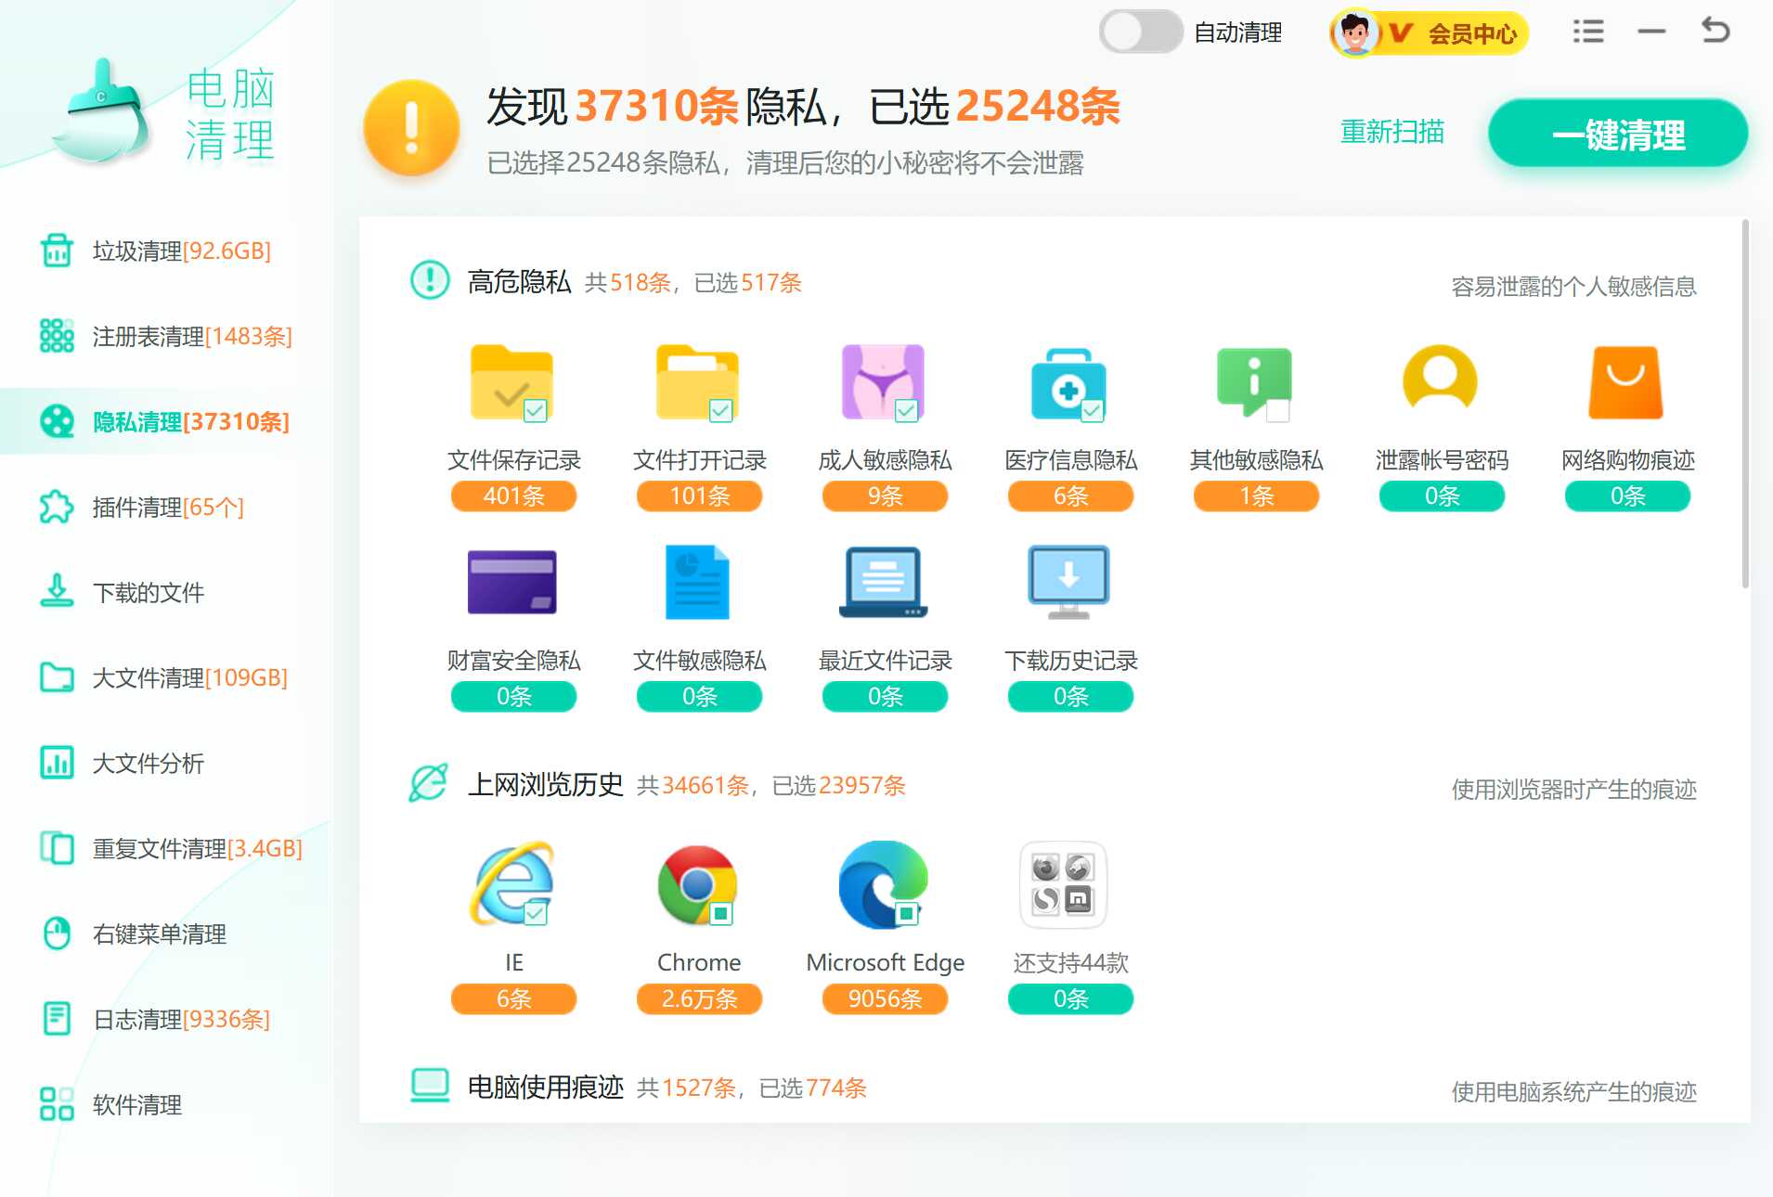
Task: Uncheck the 文件保存记录 checkbox
Action: click(x=537, y=408)
